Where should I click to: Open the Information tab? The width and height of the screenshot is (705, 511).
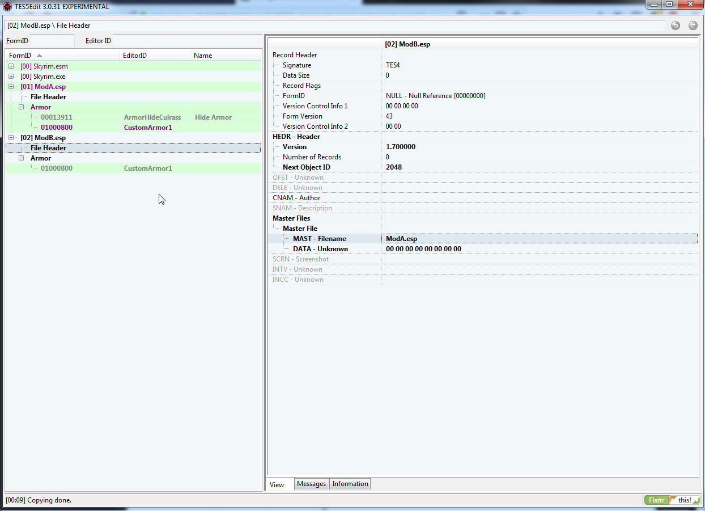350,484
